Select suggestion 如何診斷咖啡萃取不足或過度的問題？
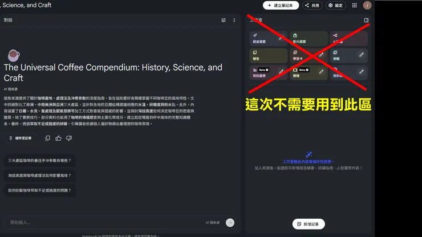 [39, 190]
